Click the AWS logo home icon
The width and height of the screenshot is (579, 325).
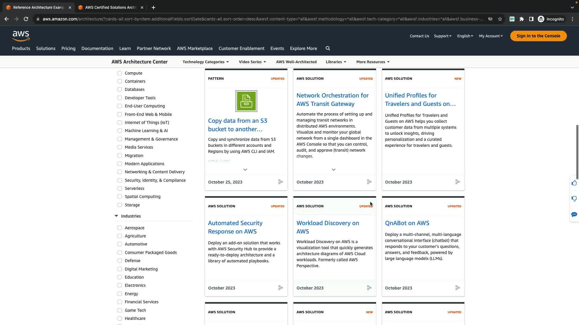[x=21, y=36]
